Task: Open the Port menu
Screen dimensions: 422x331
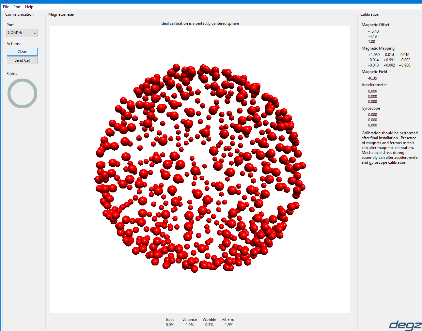Action: pos(17,7)
